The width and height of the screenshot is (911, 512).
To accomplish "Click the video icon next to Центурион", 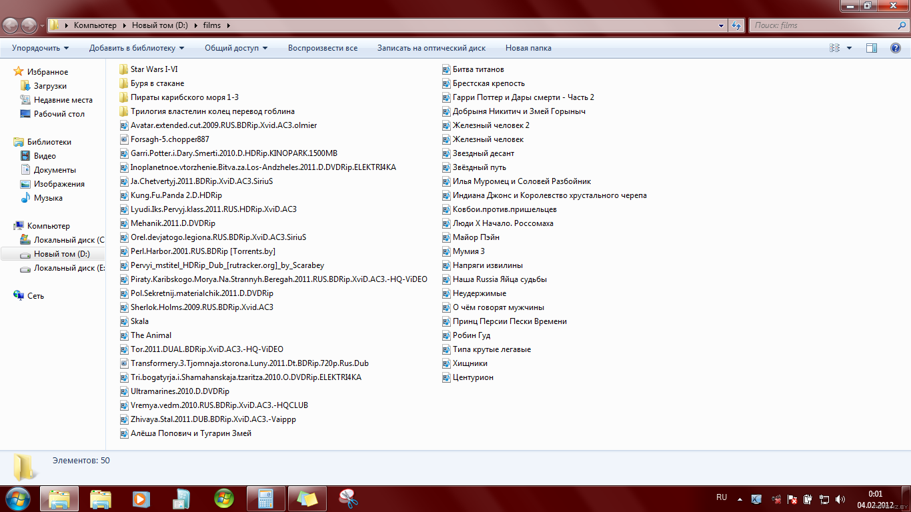I will 447,377.
